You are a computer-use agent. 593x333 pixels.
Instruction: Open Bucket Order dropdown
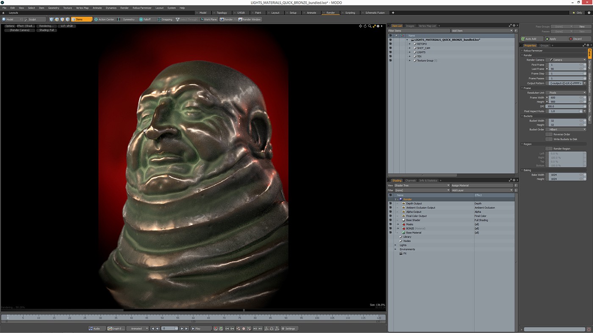click(x=566, y=130)
